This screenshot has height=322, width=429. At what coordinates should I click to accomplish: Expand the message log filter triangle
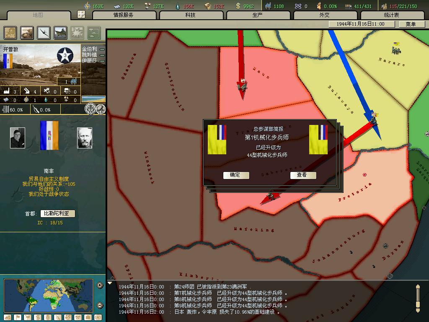pyautogui.click(x=110, y=283)
